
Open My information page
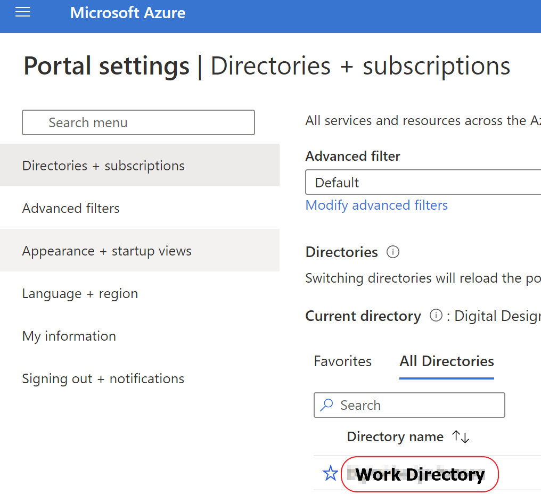pyautogui.click(x=140, y=336)
